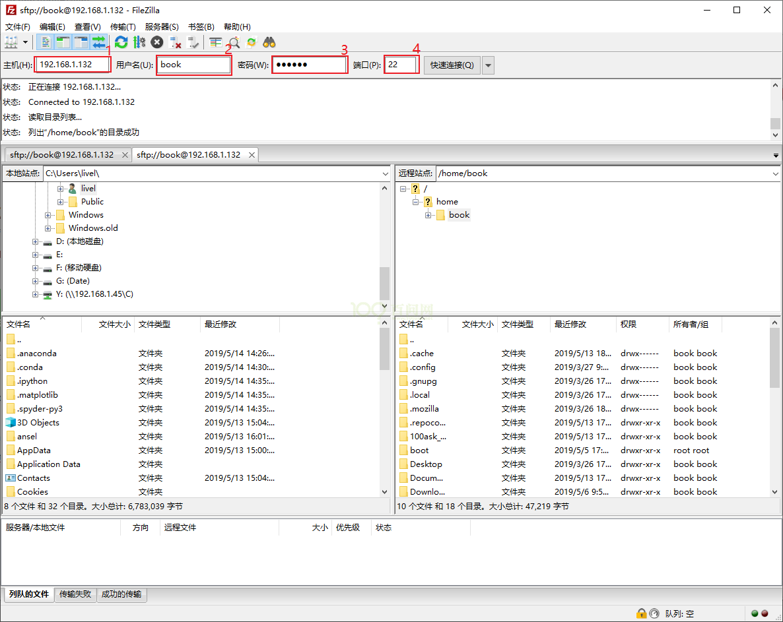Click the encryption lock status icon
Viewport: 783px width, 622px height.
coord(641,613)
